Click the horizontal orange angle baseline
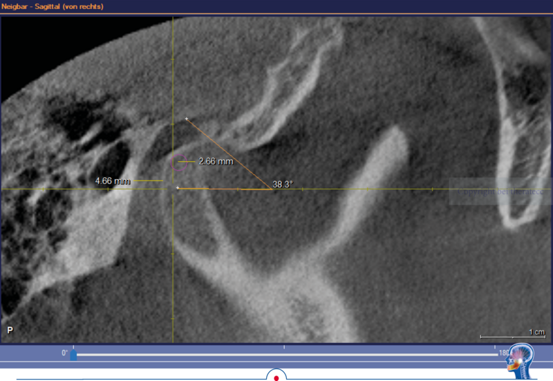This screenshot has width=553, height=381. pos(225,188)
